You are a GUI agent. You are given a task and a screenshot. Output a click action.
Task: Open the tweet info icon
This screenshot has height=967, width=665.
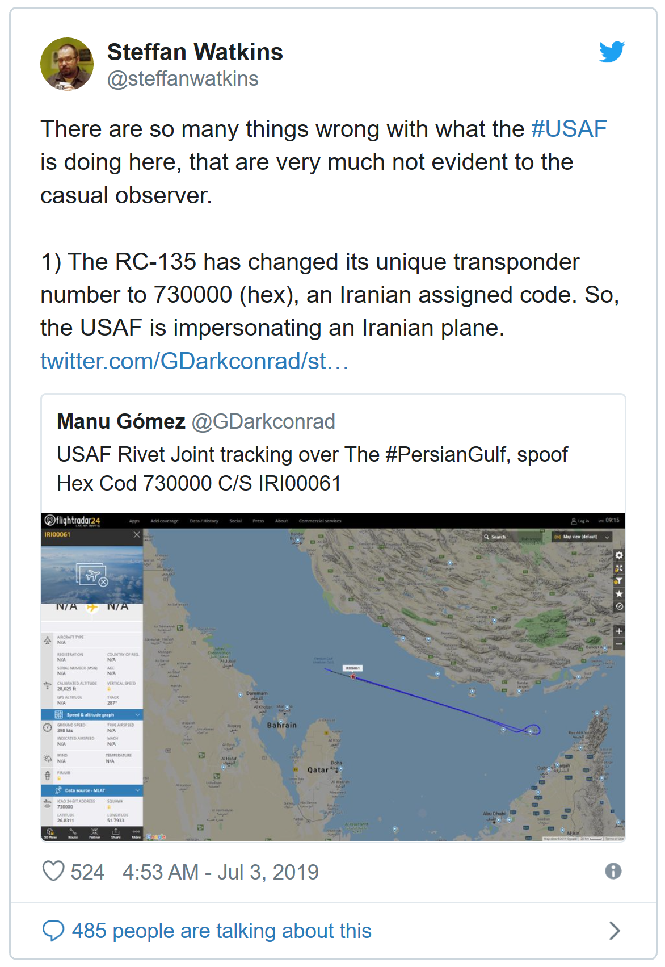[613, 871]
